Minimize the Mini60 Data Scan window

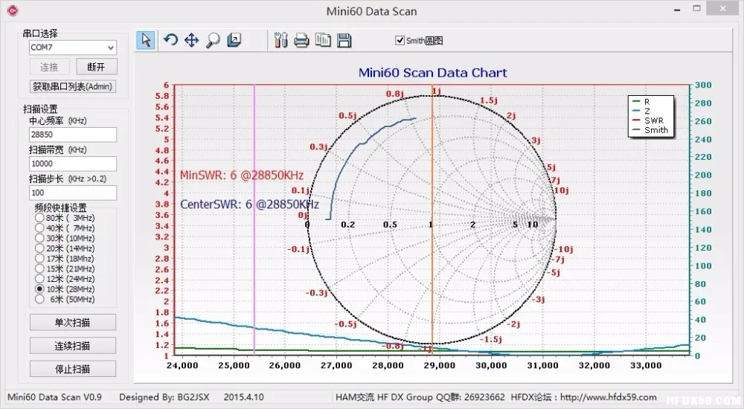678,10
